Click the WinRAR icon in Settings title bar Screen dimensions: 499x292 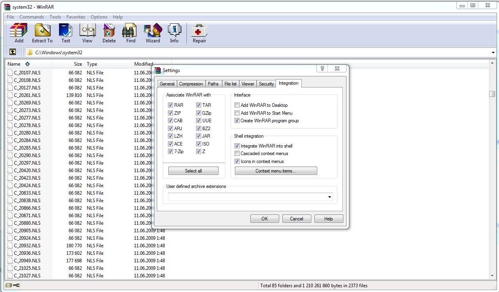(x=158, y=70)
